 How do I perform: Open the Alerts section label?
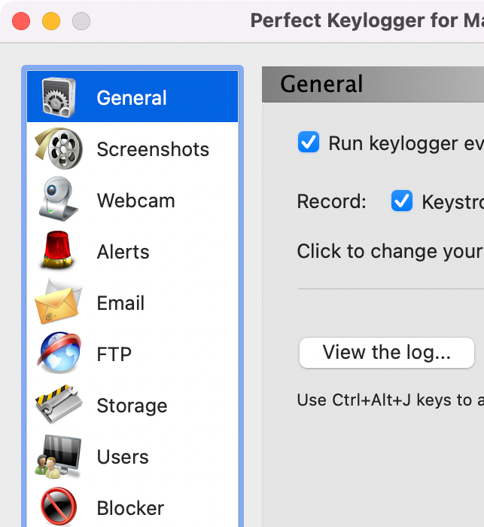coord(123,252)
